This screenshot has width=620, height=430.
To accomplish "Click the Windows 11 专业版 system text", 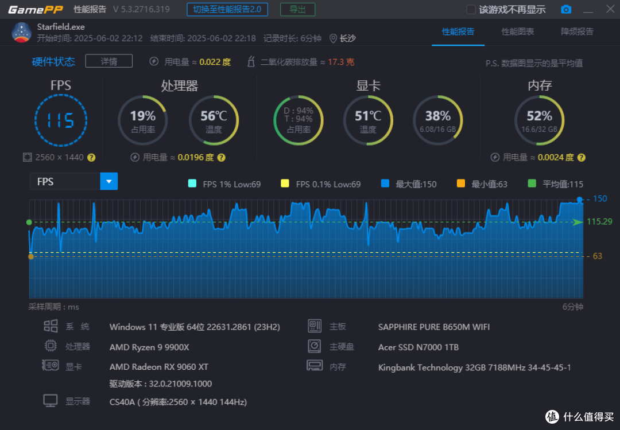I will coord(195,327).
